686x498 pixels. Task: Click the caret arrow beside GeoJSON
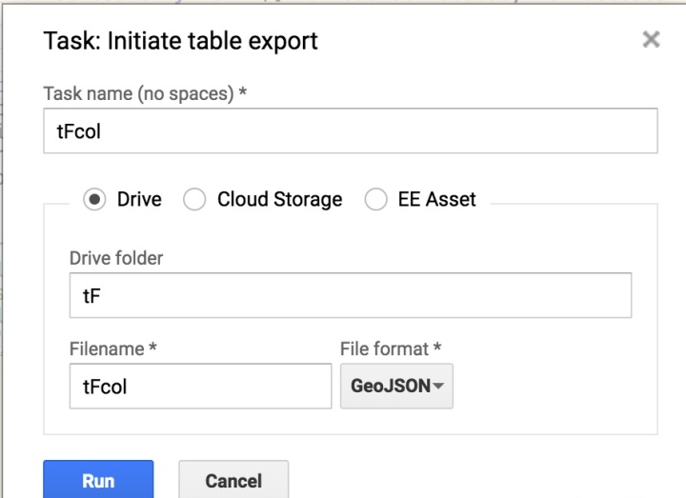(x=438, y=386)
